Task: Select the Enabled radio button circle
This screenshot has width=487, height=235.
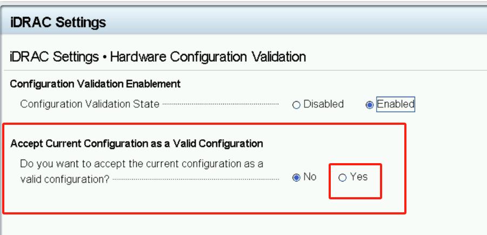Action: pos(370,105)
